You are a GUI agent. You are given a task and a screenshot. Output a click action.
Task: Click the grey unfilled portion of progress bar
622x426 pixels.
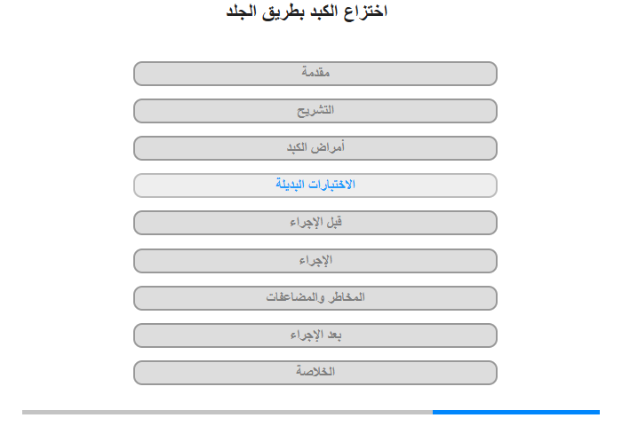[227, 412]
